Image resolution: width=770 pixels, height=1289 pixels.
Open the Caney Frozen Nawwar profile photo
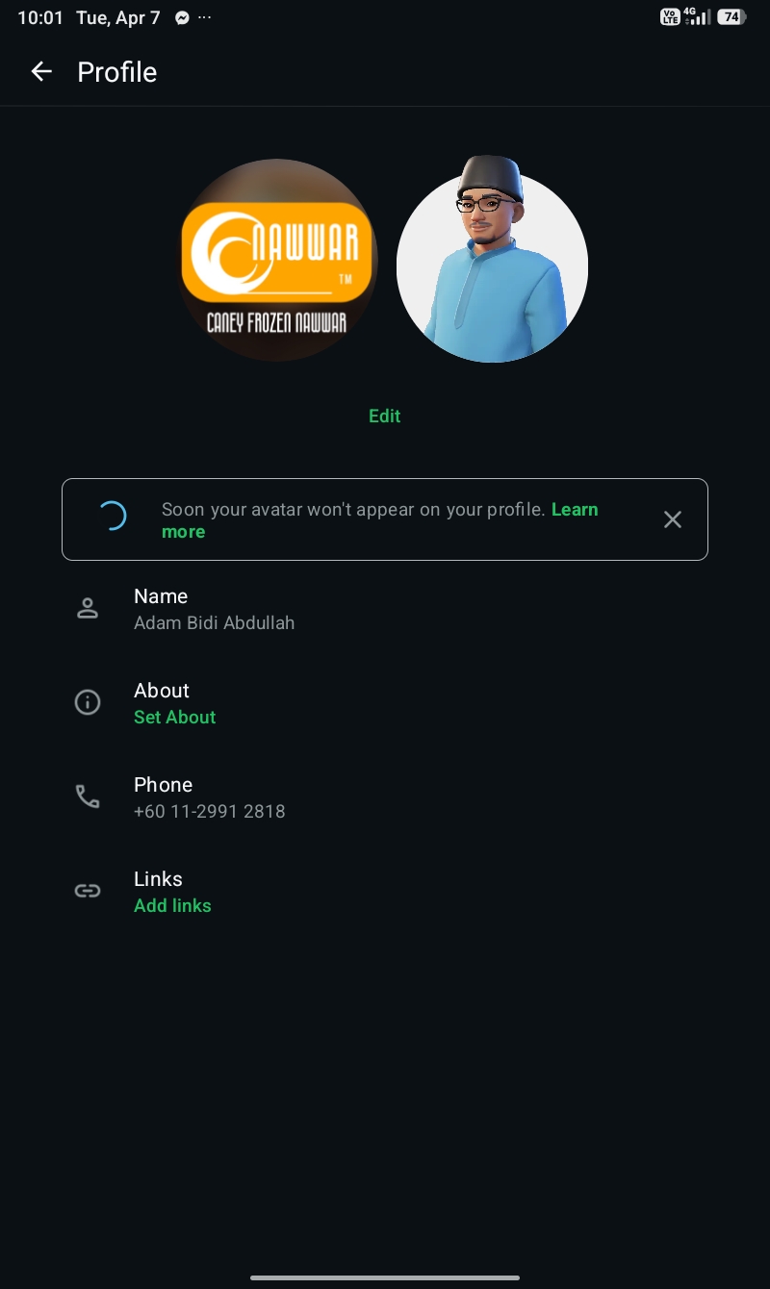(x=277, y=261)
